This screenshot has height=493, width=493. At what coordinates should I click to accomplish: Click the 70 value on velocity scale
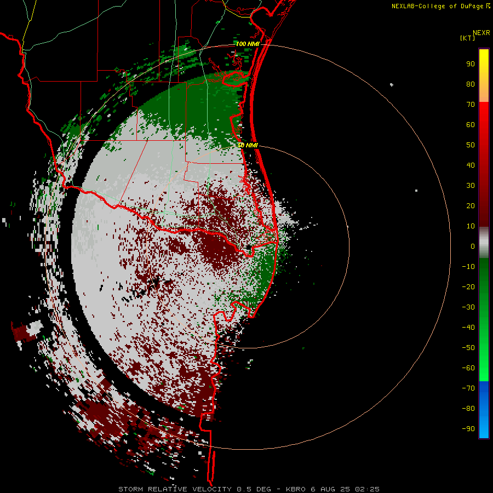471,105
